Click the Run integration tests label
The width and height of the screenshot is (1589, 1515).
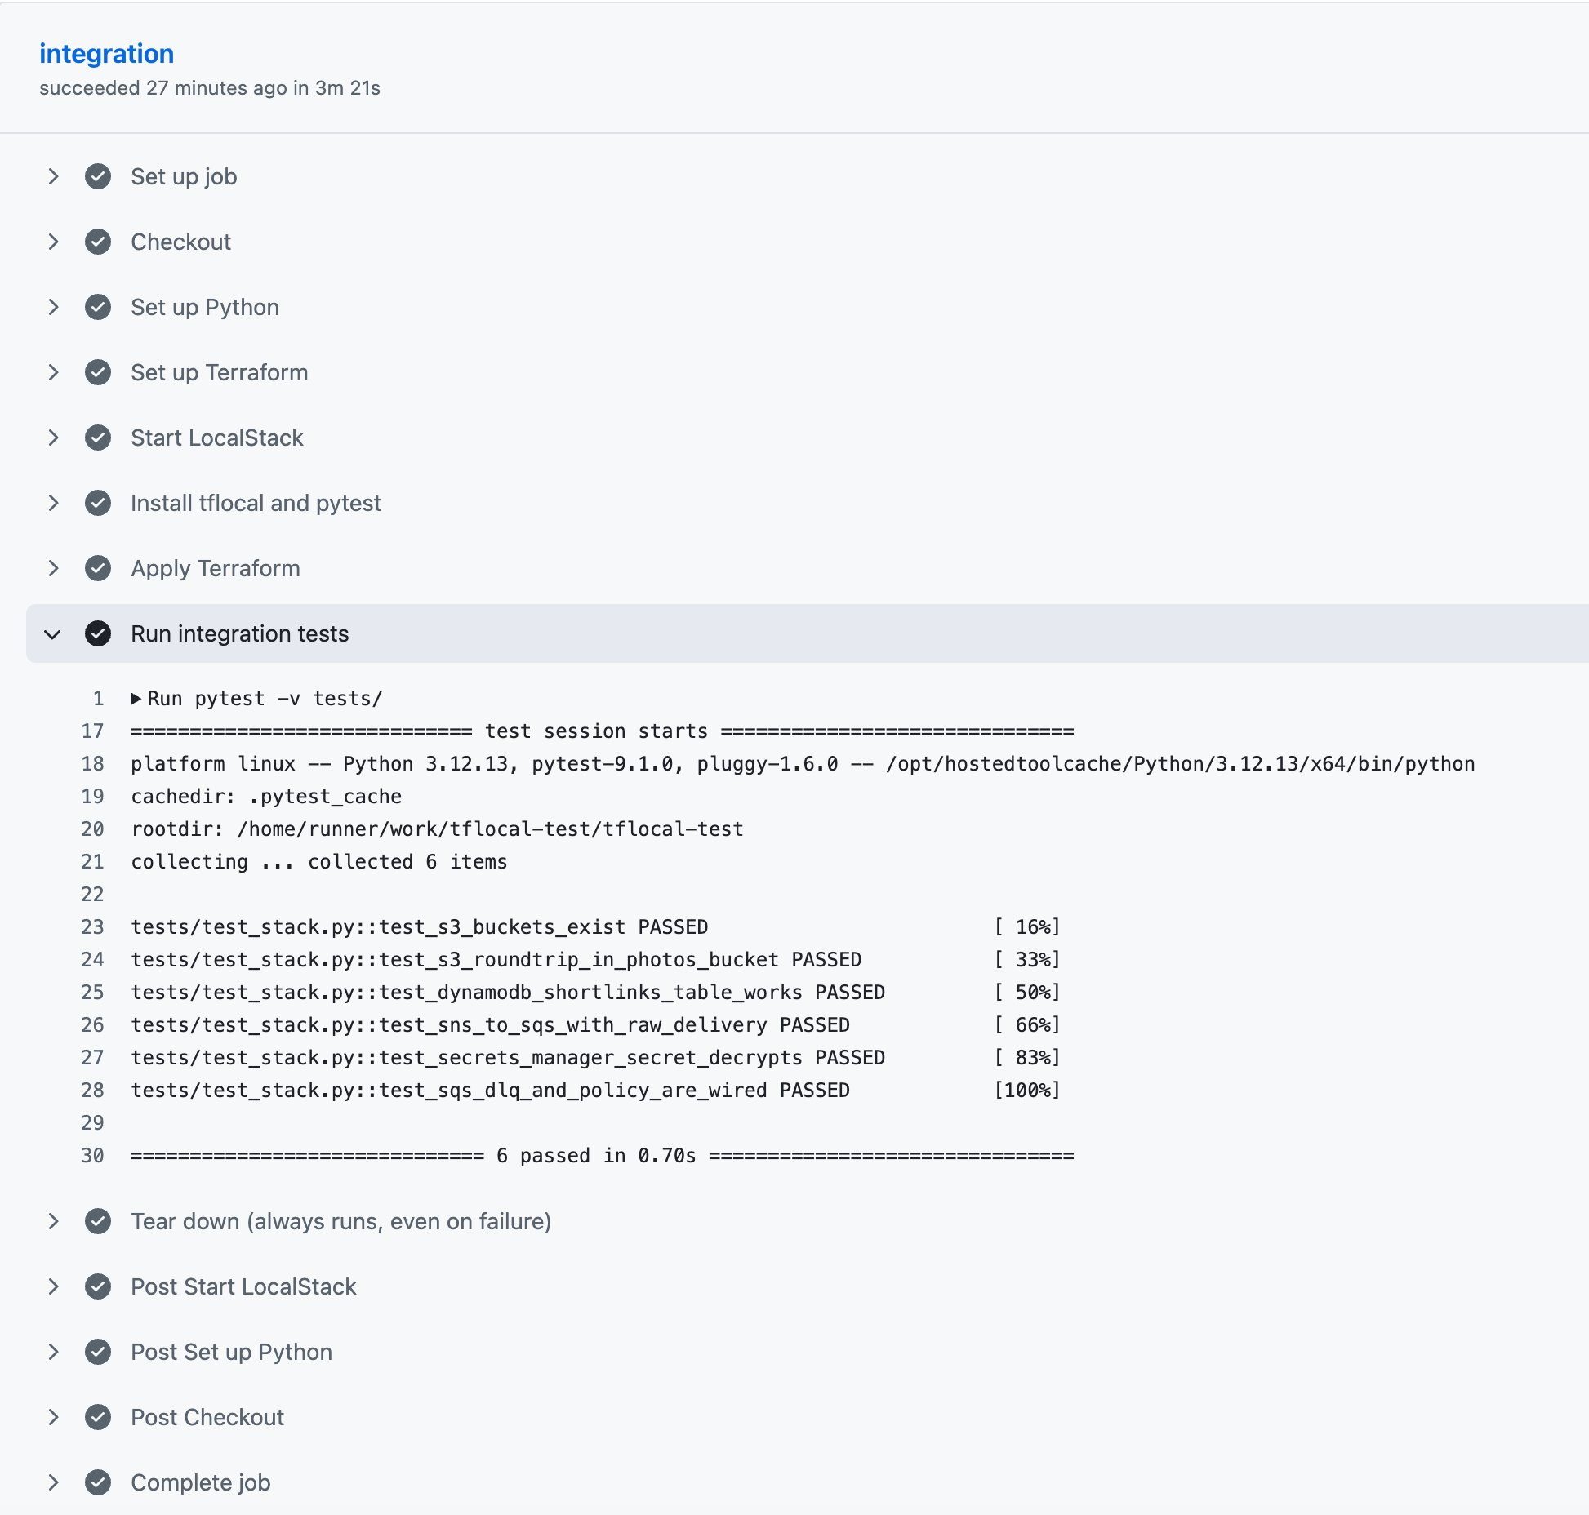tap(240, 634)
